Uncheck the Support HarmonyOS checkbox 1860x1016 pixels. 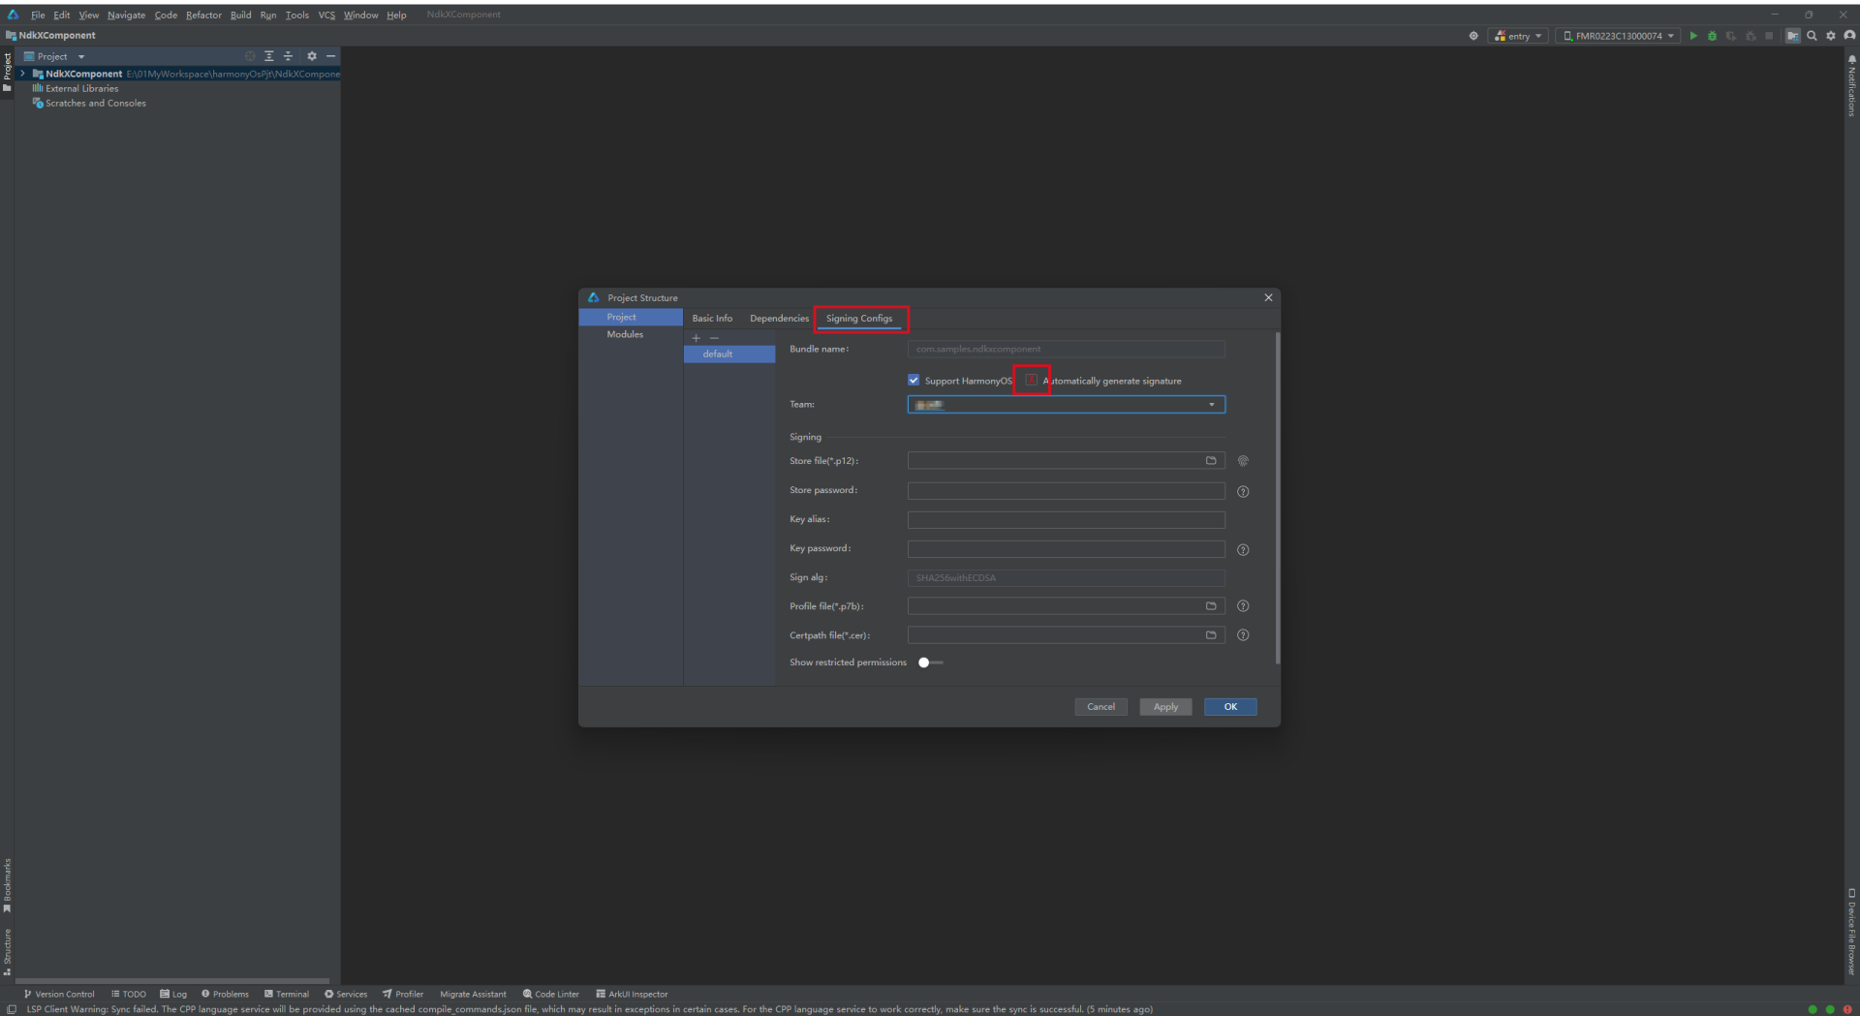[914, 381]
